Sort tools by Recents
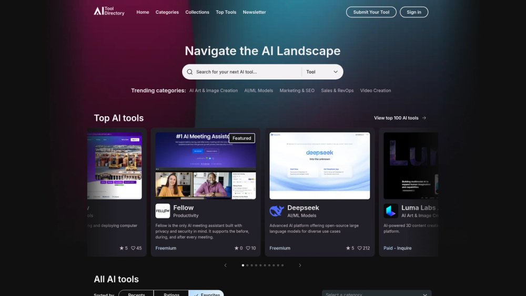This screenshot has width=526, height=296. point(136,293)
